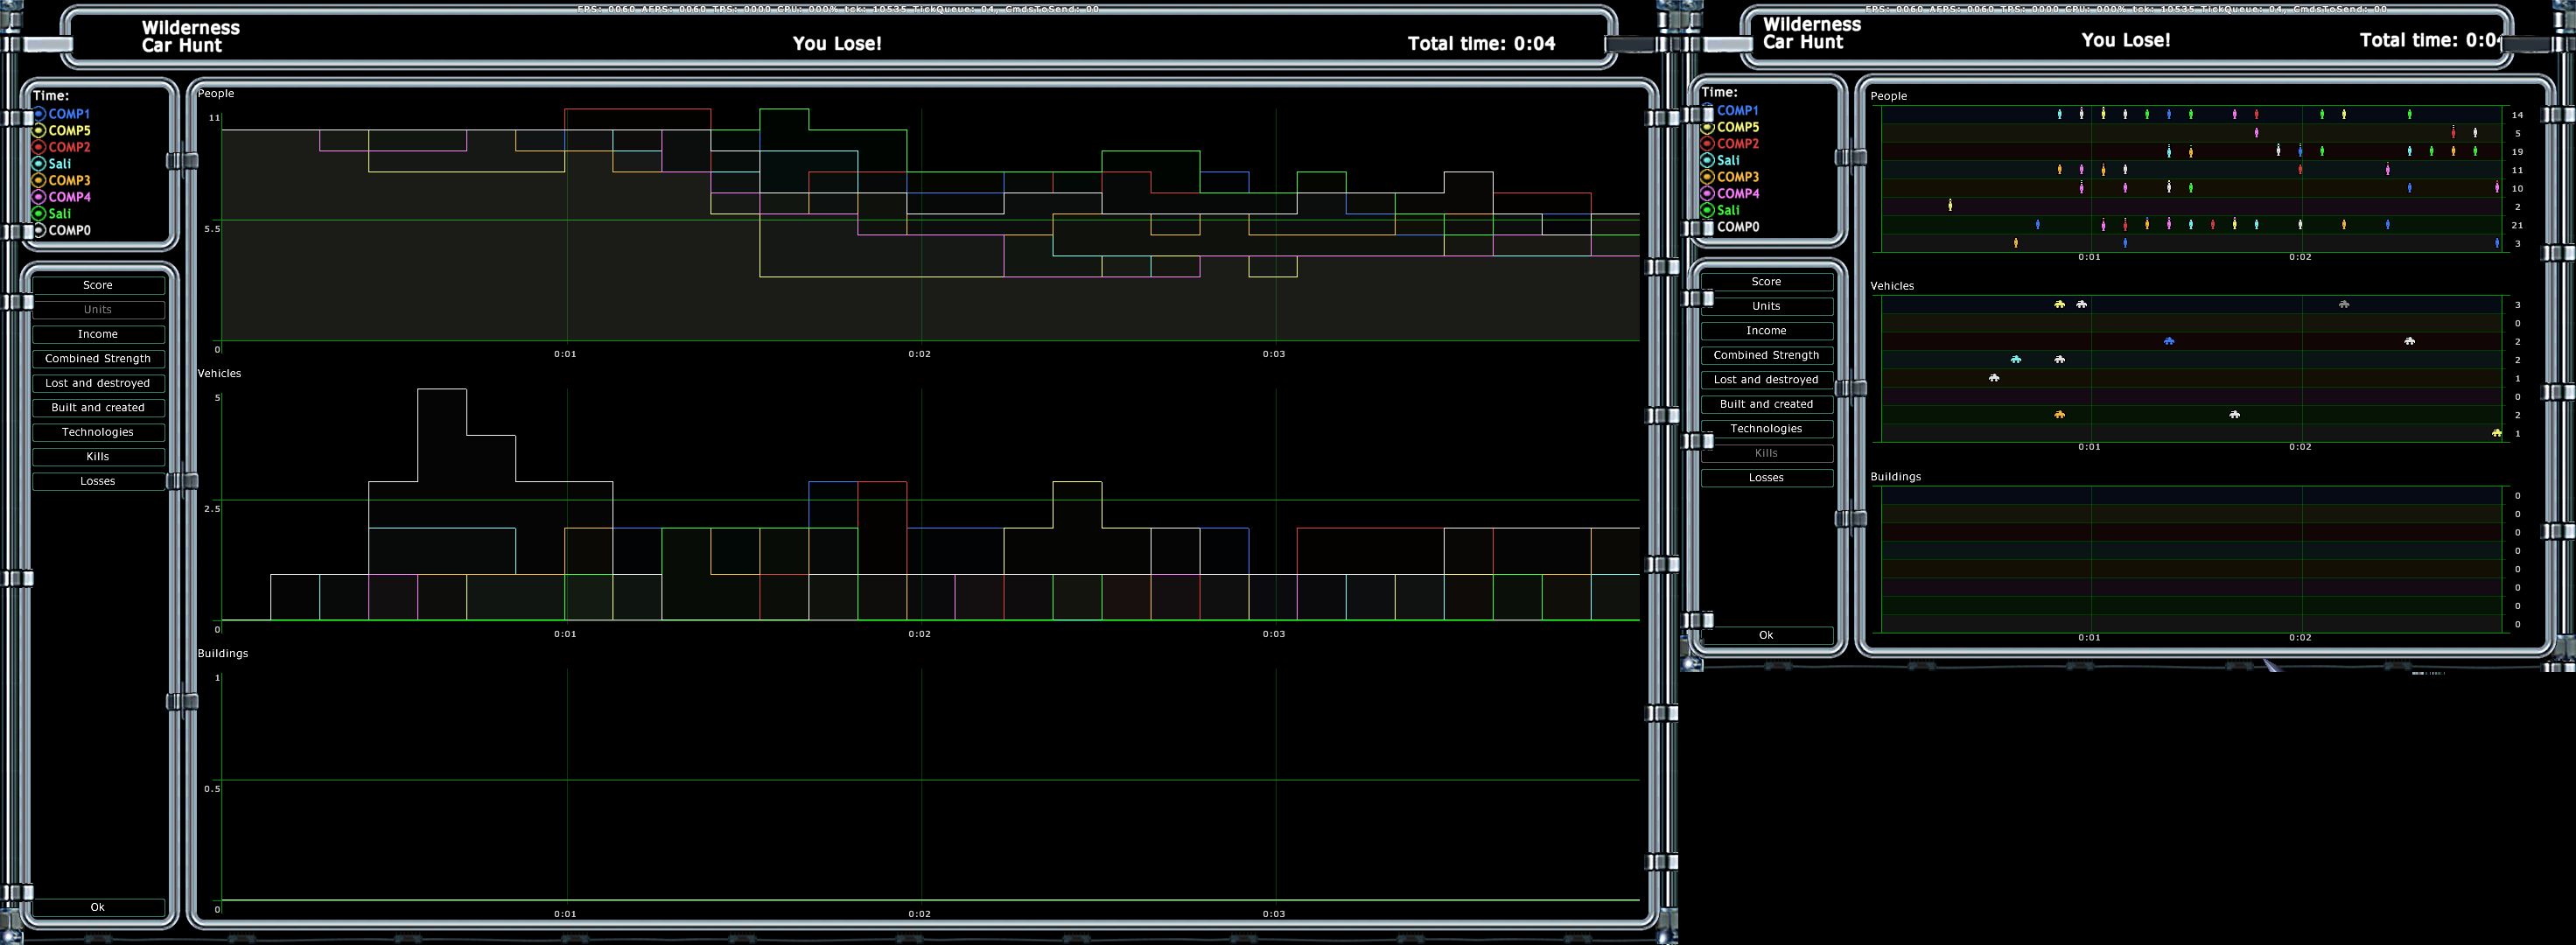Click white vehicle icon beside cyan vehicle
Viewport: 2576px width, 945px height.
[x=2059, y=359]
